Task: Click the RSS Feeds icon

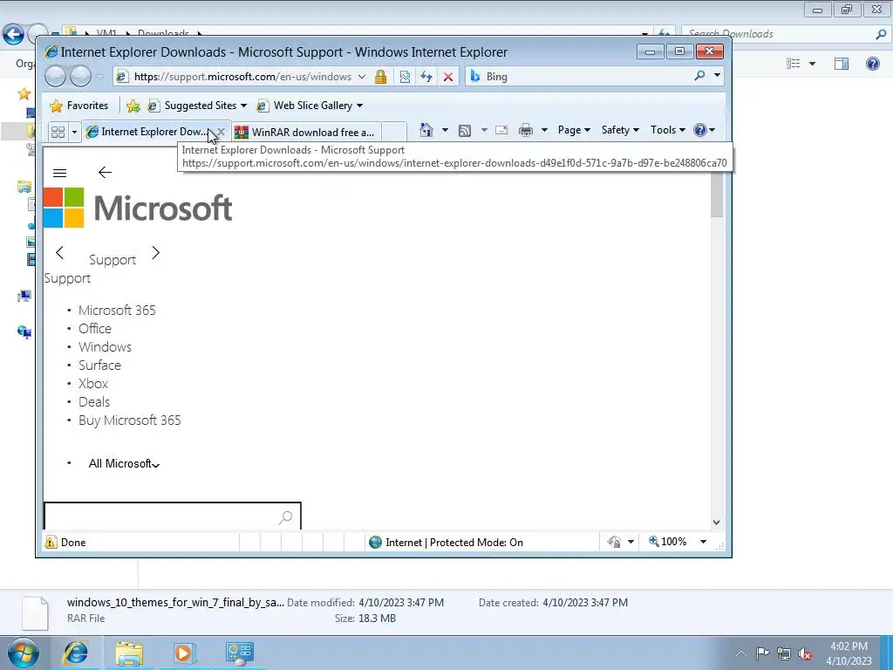Action: tap(465, 131)
